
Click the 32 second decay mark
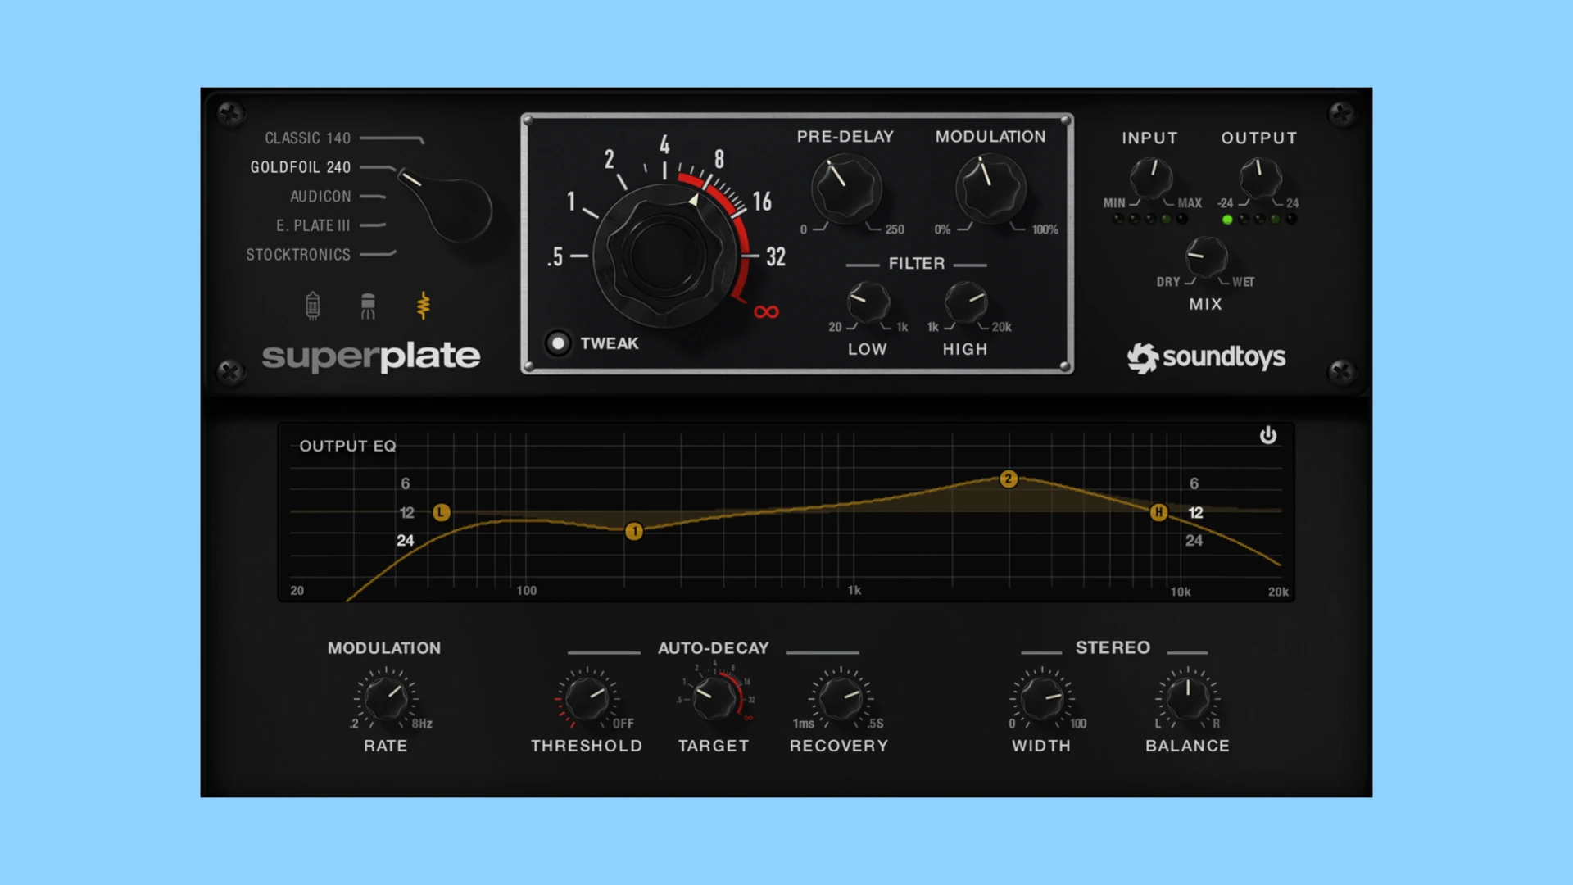(x=776, y=257)
